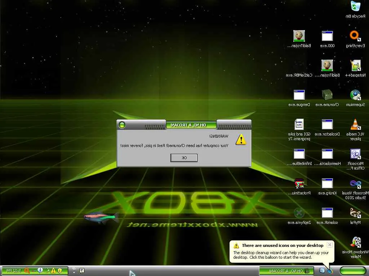Click the taskbar clock showing 5:02 PM

(x=13, y=271)
